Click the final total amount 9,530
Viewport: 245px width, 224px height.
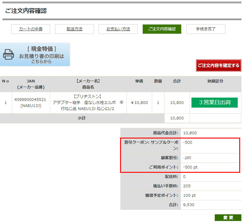point(189,205)
